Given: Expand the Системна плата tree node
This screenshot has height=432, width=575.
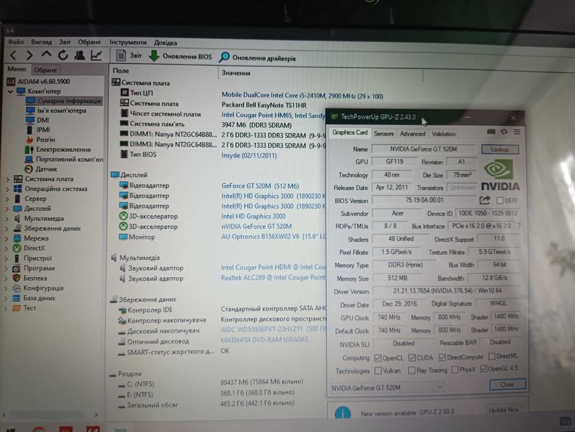Looking at the screenshot, I should pos(7,180).
